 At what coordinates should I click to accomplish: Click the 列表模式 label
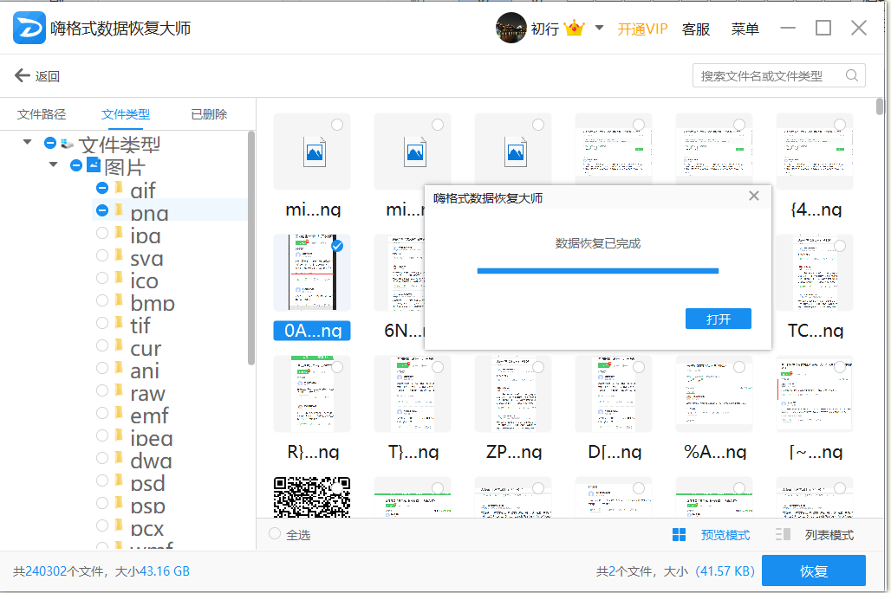[x=829, y=535]
